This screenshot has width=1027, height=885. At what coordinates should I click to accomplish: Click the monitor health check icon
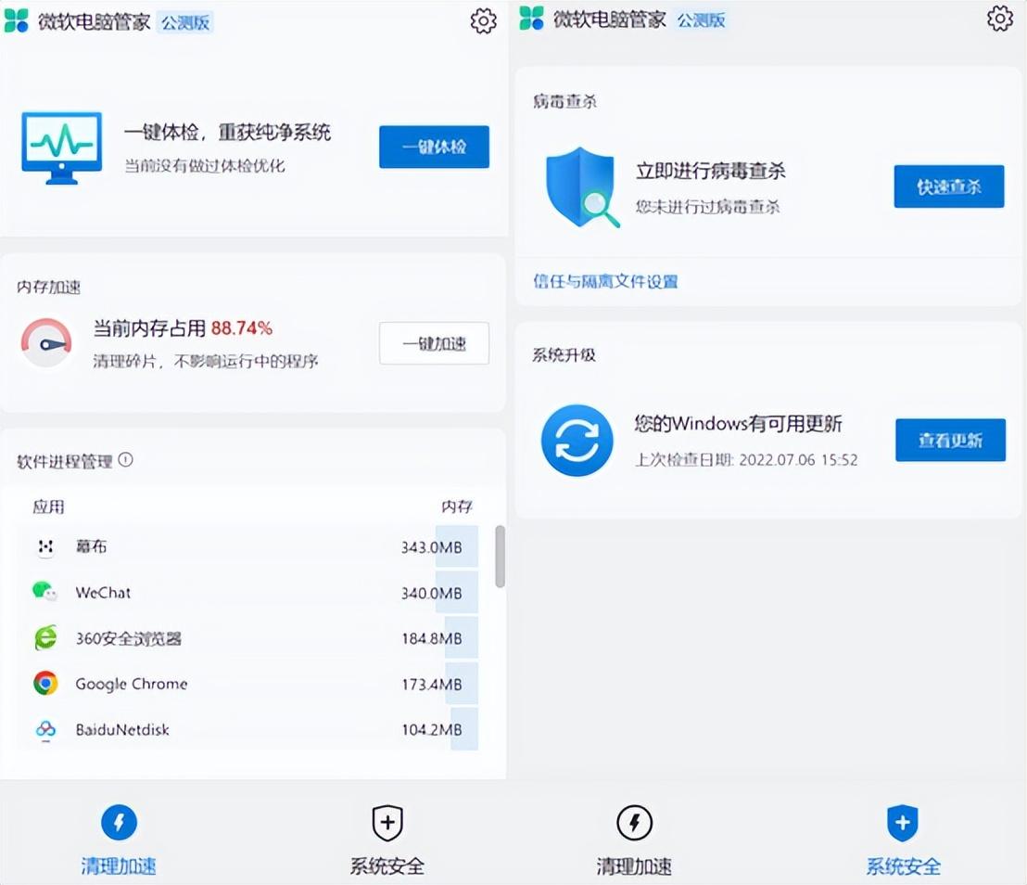[x=61, y=148]
